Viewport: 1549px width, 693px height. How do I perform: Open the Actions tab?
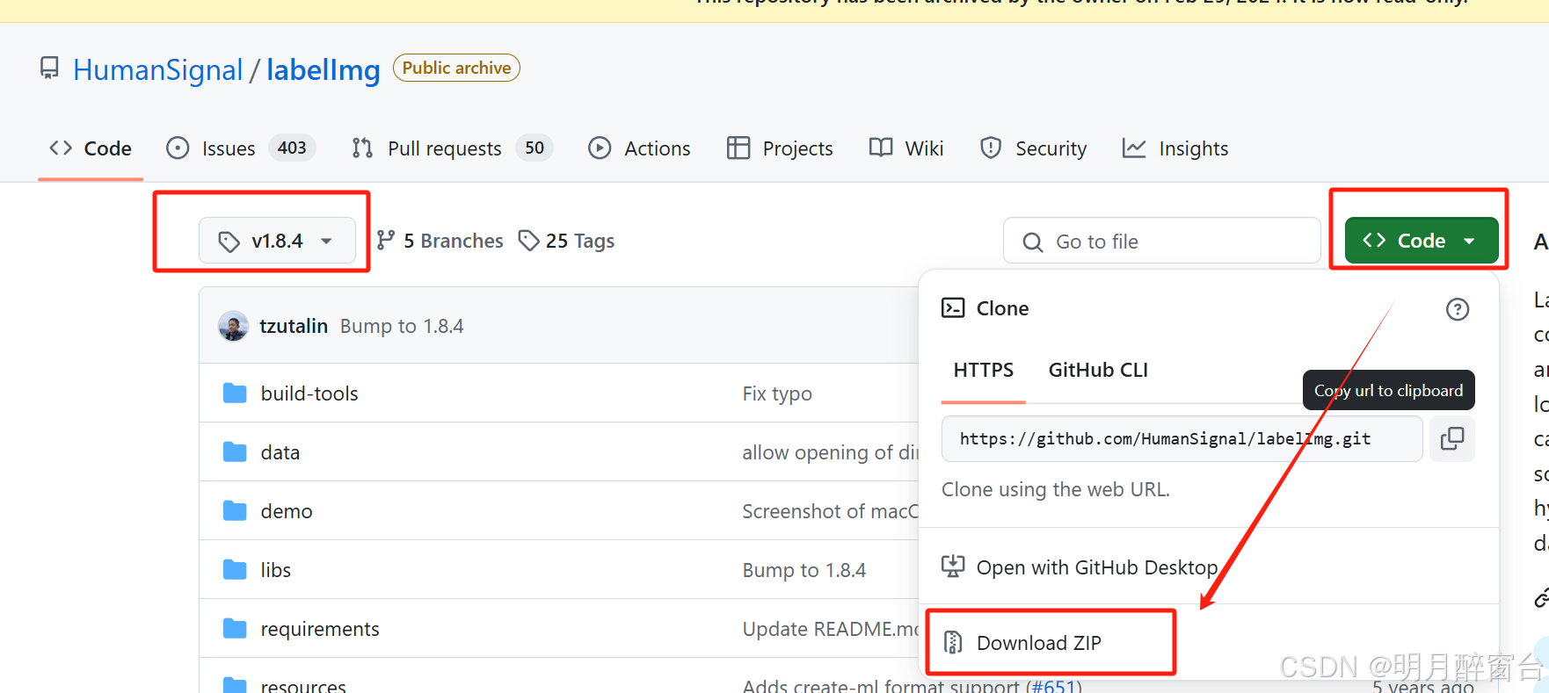pos(639,148)
